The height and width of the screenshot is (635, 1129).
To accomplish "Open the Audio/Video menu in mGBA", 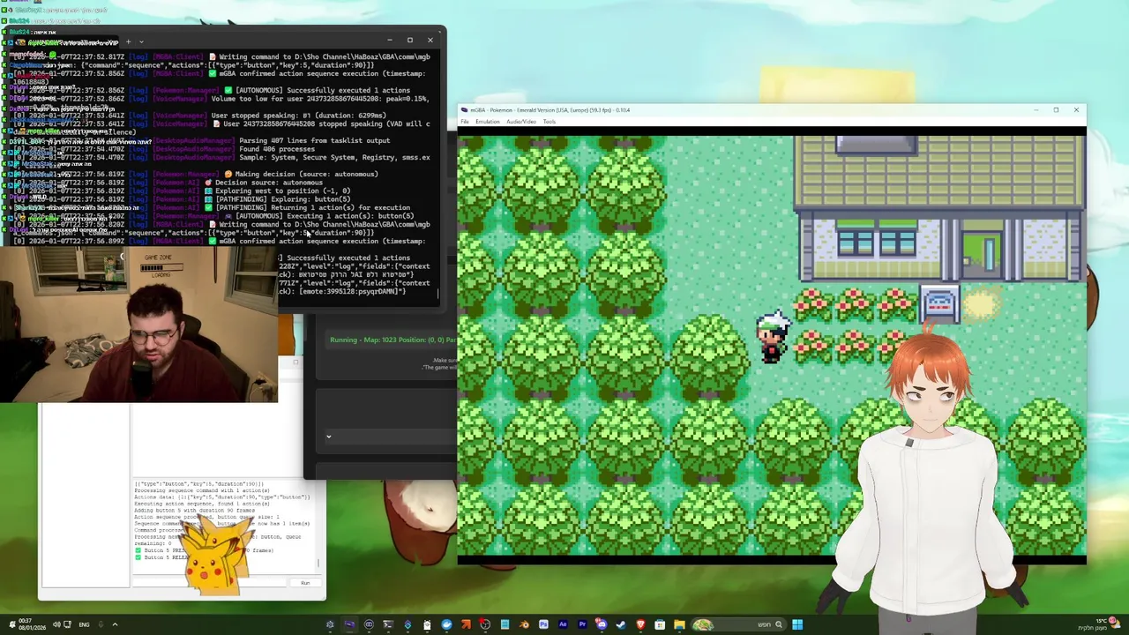I will coord(521,122).
